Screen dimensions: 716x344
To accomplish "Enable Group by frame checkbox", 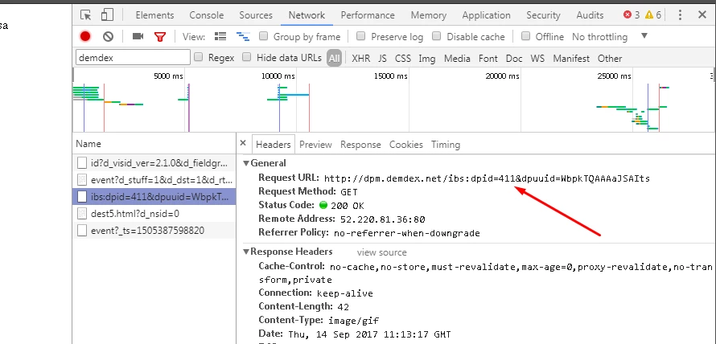I will (x=264, y=35).
